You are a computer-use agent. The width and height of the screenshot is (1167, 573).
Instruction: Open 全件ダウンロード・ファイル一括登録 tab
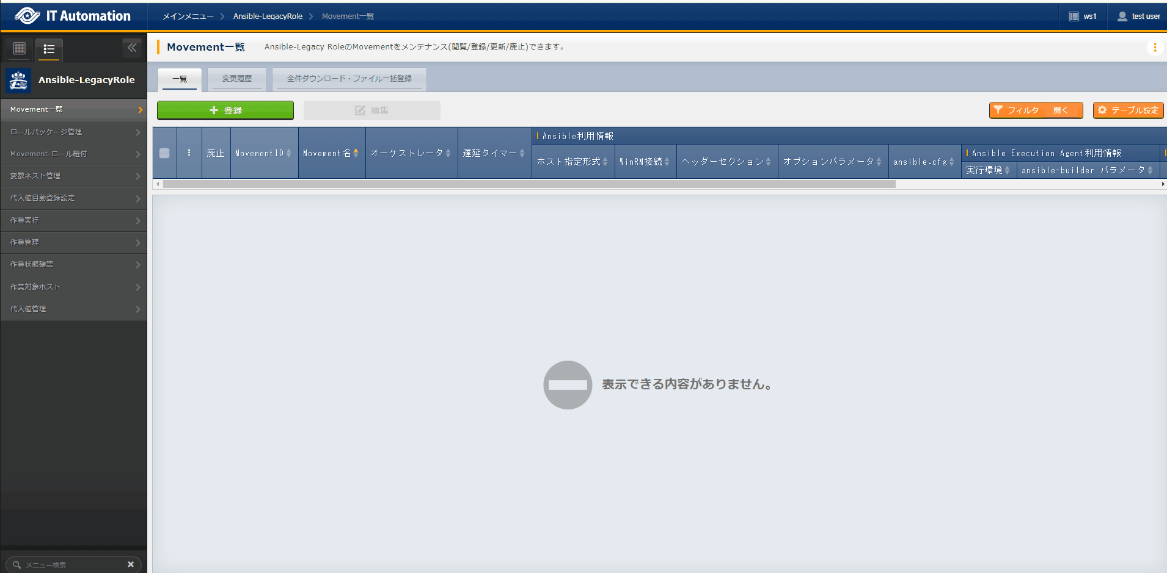pyautogui.click(x=349, y=79)
